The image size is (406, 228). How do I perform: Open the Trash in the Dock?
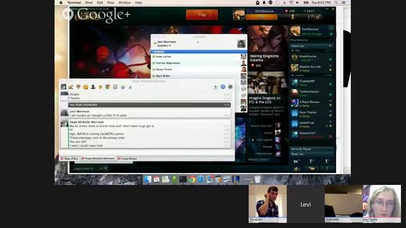258,179
